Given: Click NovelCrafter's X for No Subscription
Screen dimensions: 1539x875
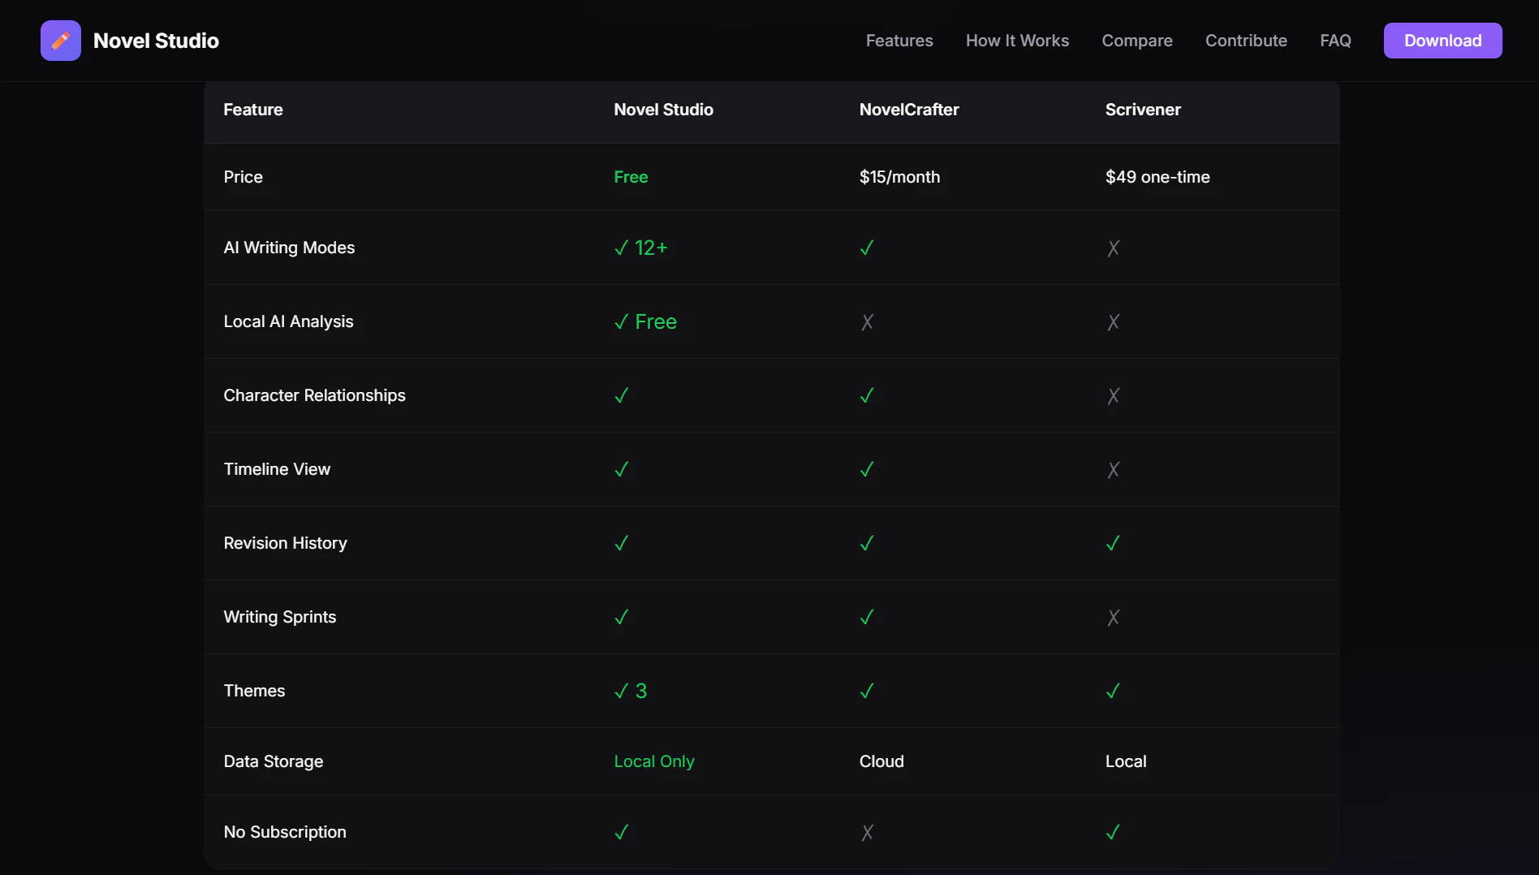Looking at the screenshot, I should click(x=867, y=833).
